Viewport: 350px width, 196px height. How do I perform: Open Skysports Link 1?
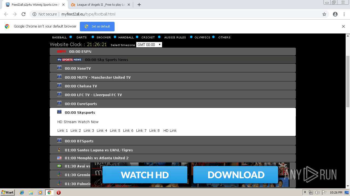pyautogui.click(x=63, y=130)
